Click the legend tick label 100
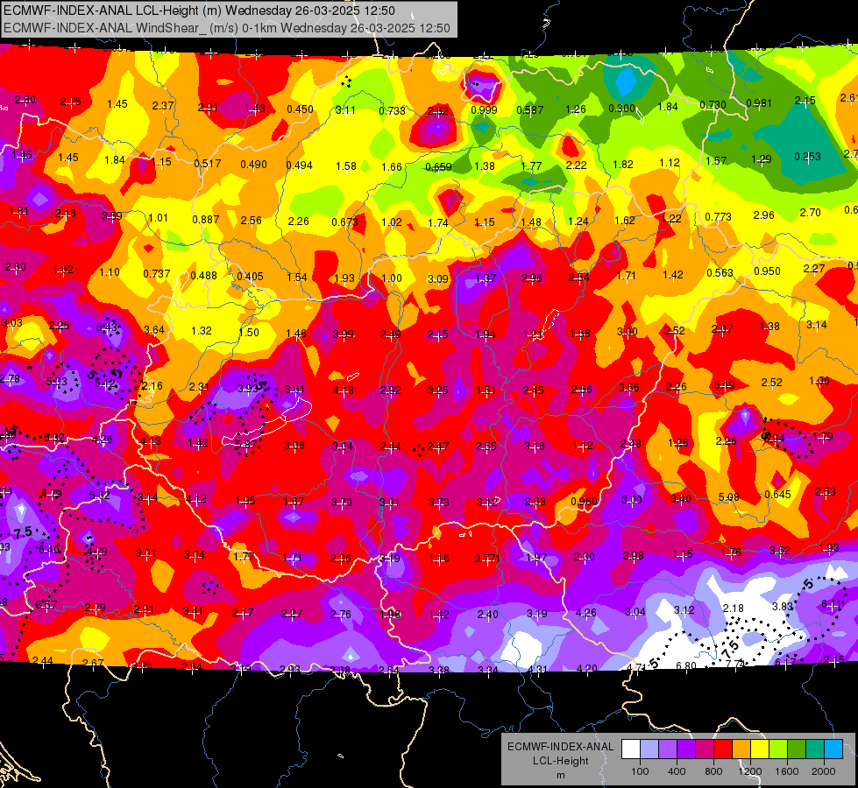Viewport: 858px width, 788px height. (641, 771)
